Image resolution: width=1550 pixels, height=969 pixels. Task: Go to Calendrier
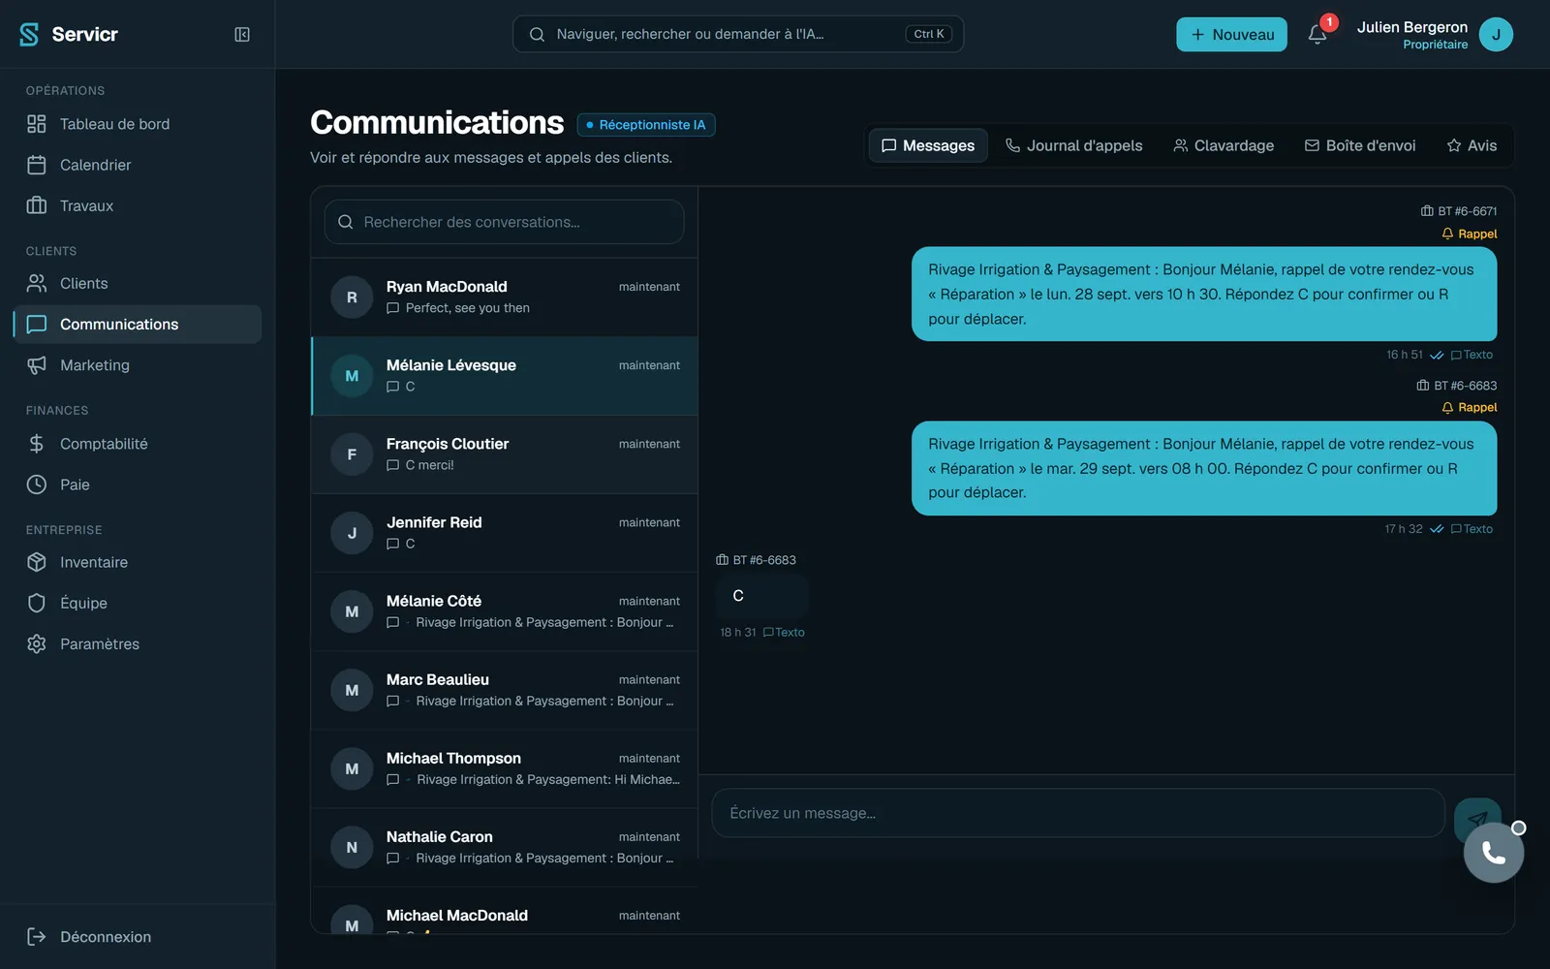pos(137,165)
